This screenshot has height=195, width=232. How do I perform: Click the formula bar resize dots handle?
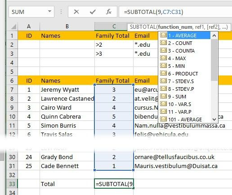(61, 12)
